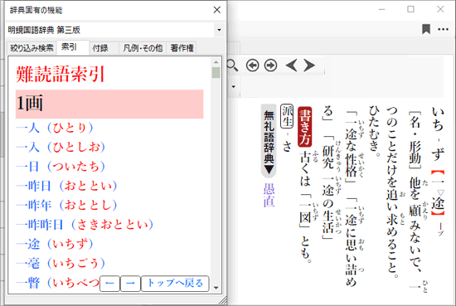Show previous entry with left chevron
Viewport: 456px width, 306px height.
291,66
